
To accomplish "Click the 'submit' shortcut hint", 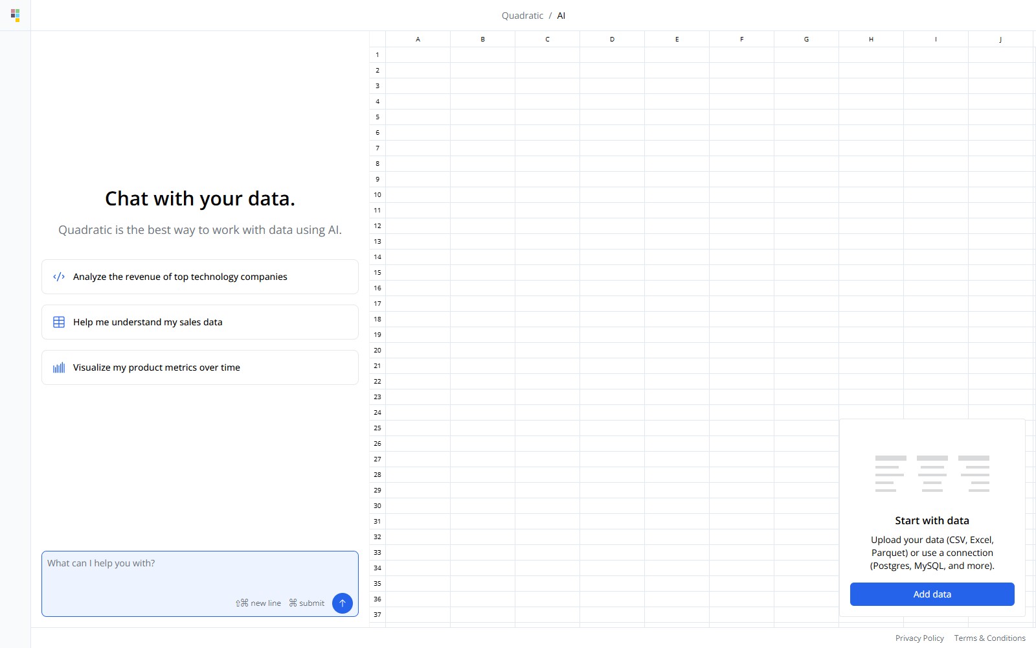I will click(x=307, y=603).
